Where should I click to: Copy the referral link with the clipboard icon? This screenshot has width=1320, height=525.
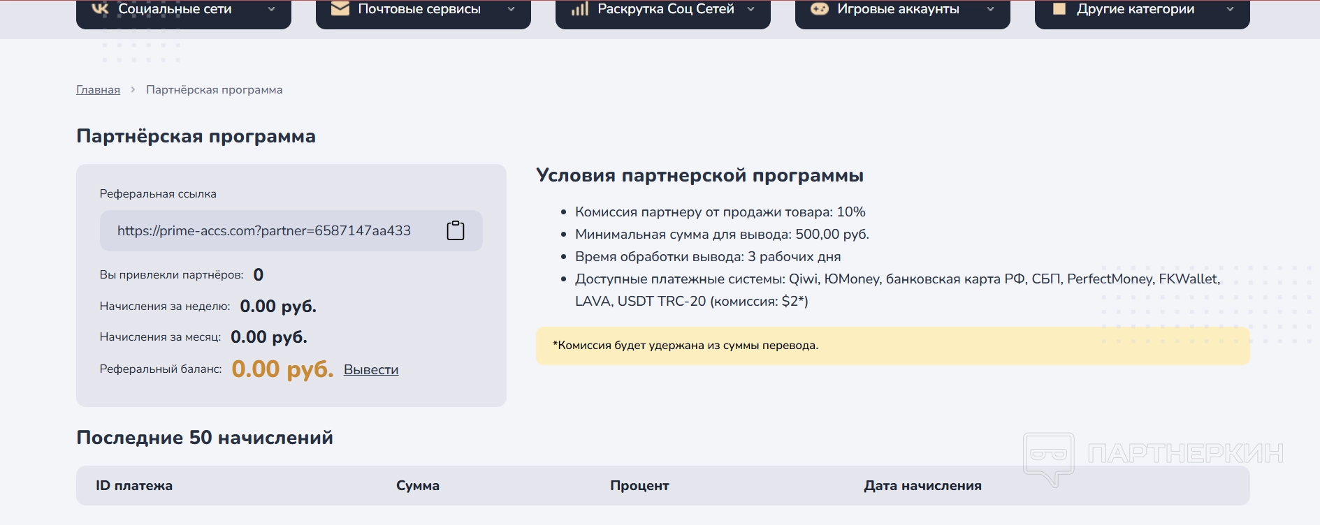click(x=456, y=230)
